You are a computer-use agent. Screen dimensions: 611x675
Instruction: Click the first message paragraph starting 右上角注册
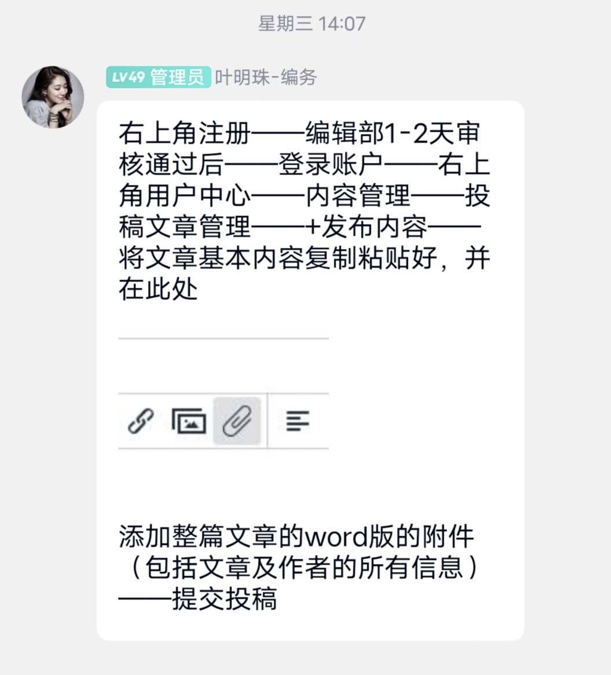304,211
